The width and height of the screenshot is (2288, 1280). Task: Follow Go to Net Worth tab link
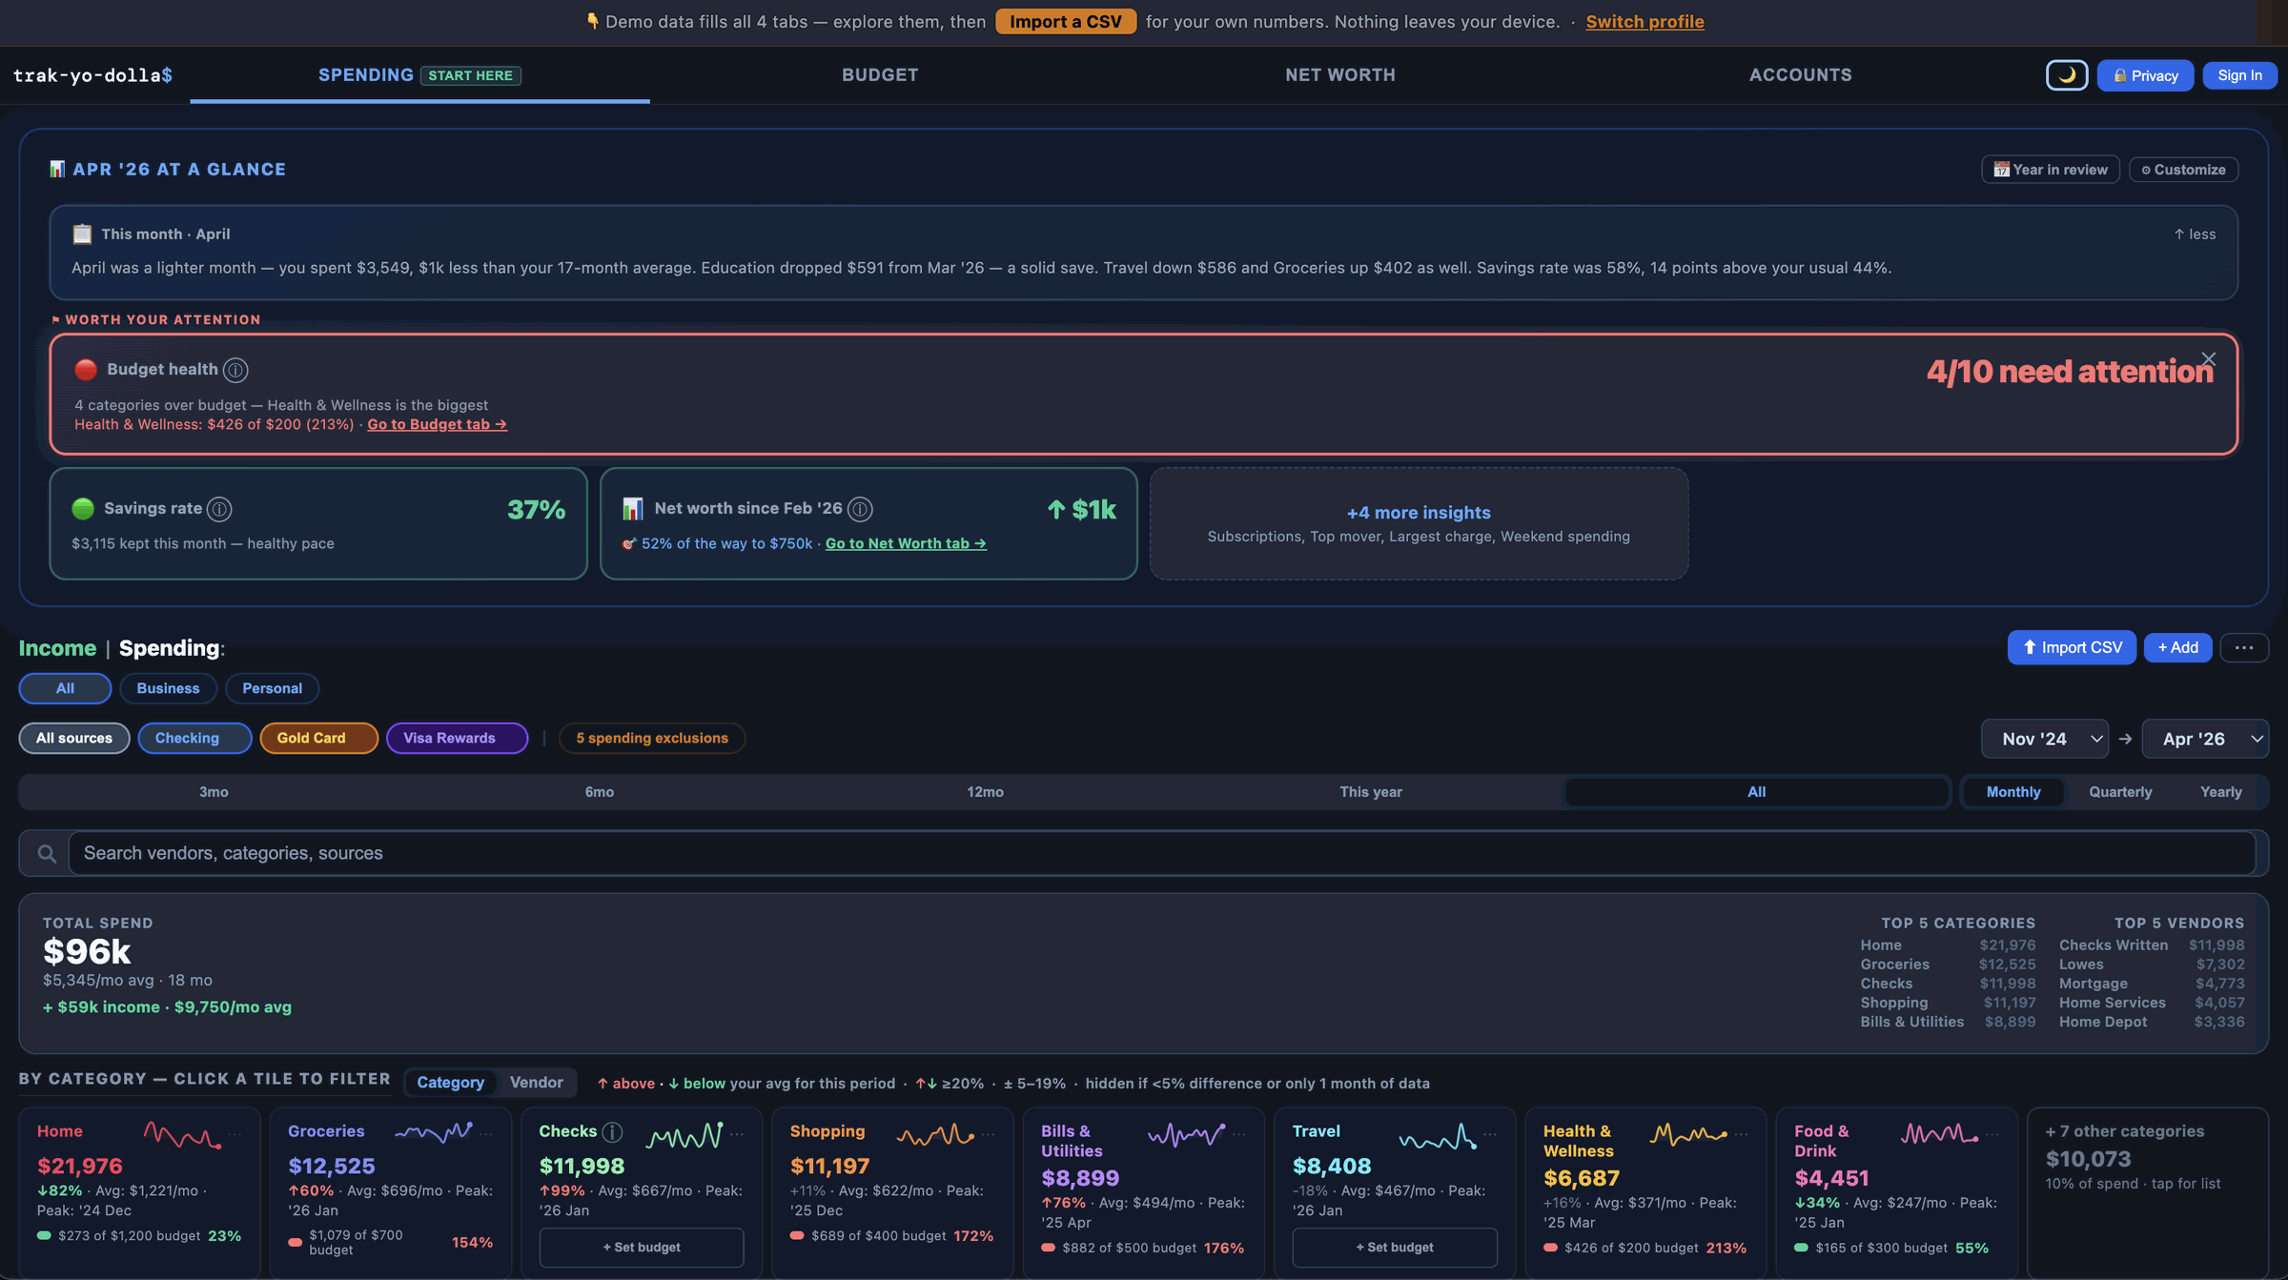(906, 543)
